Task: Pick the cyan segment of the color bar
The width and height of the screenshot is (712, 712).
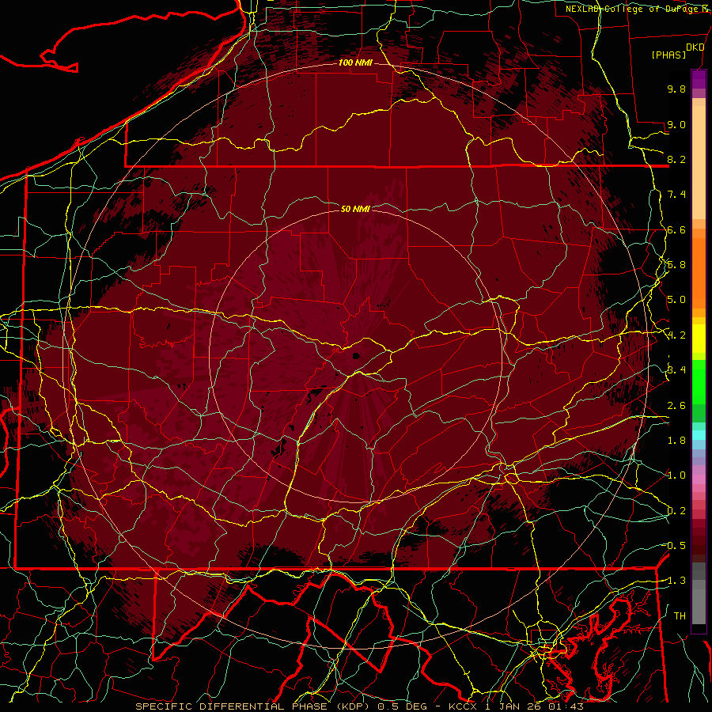Action: 699,435
